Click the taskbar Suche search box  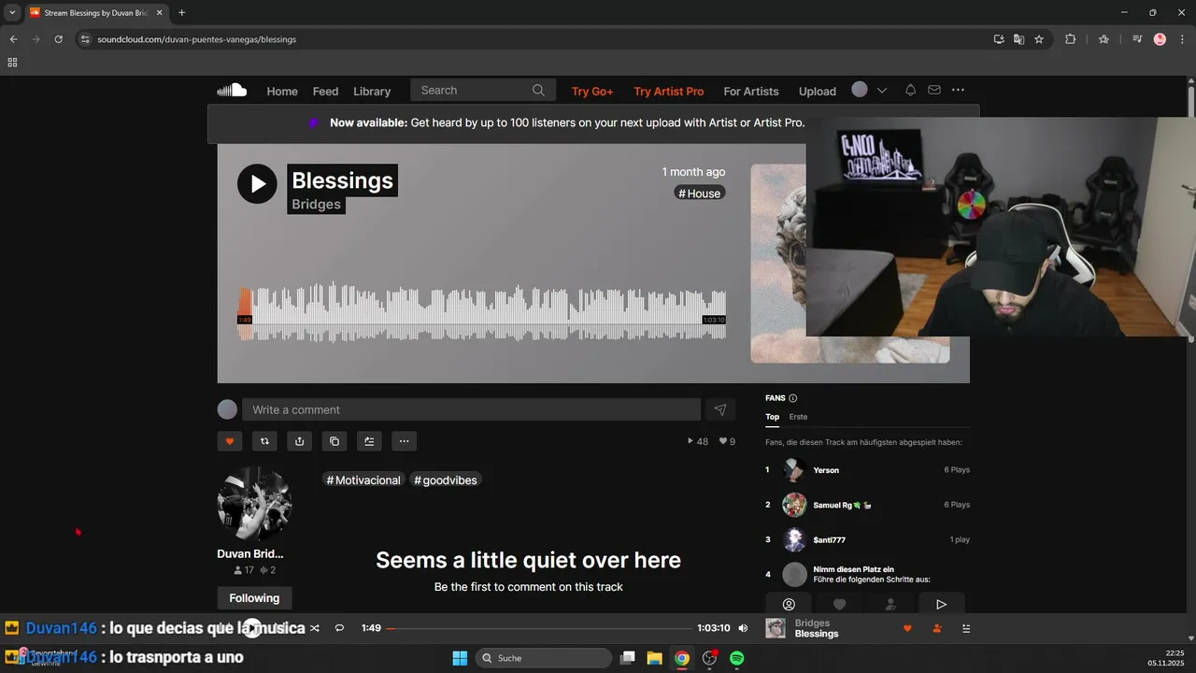545,658
